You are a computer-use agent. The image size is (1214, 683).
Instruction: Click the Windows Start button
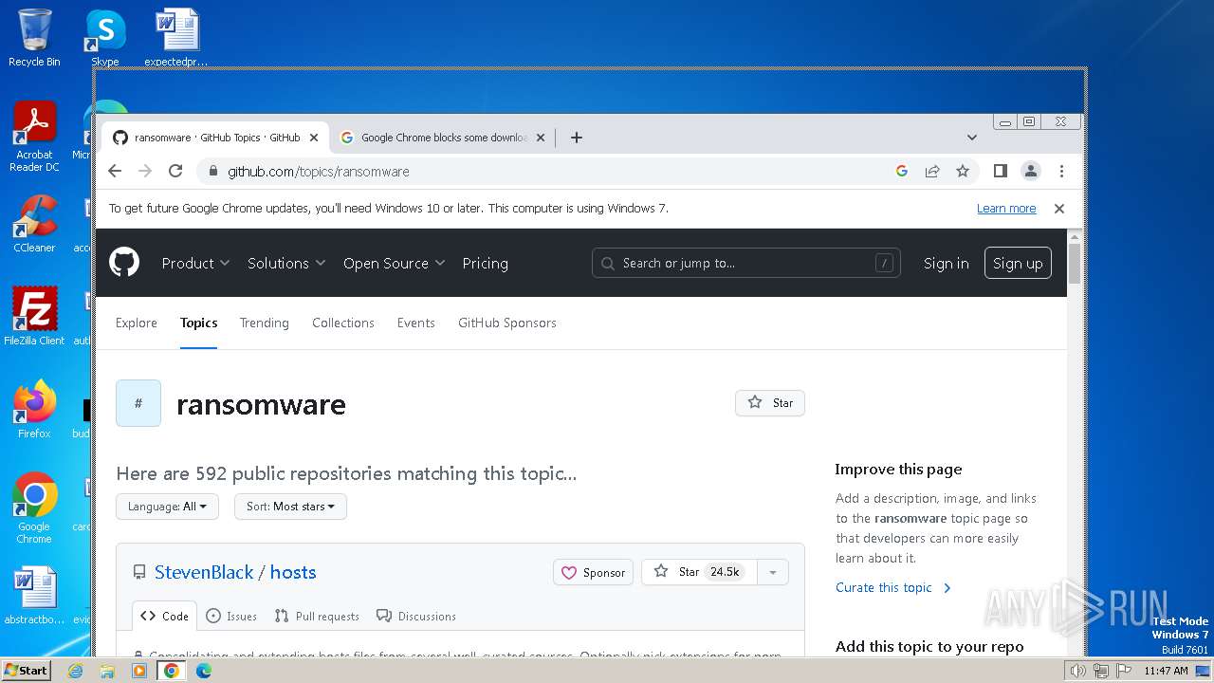[26, 670]
